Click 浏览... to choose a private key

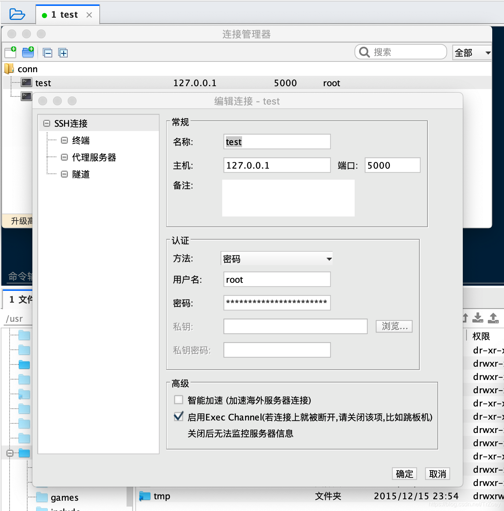[x=394, y=326]
